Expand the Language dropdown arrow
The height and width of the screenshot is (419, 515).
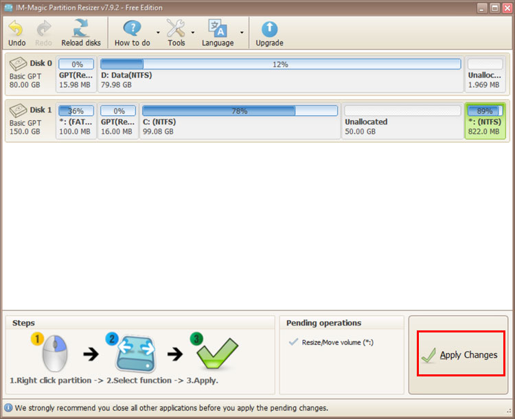242,32
